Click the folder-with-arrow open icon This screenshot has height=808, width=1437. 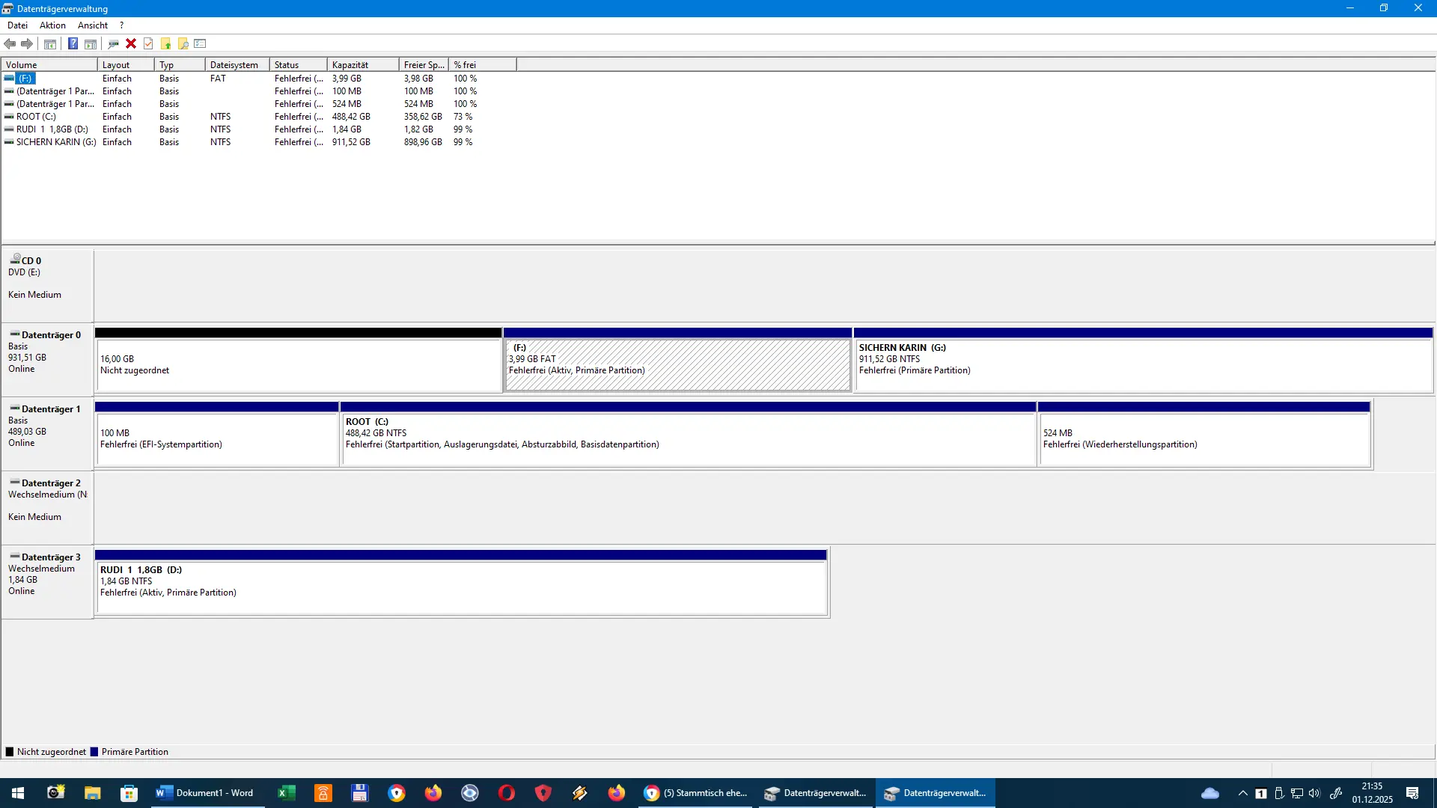[165, 43]
